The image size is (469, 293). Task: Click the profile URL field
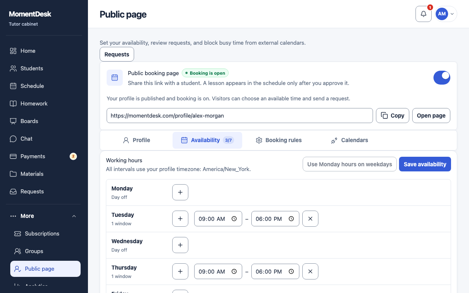(240, 115)
